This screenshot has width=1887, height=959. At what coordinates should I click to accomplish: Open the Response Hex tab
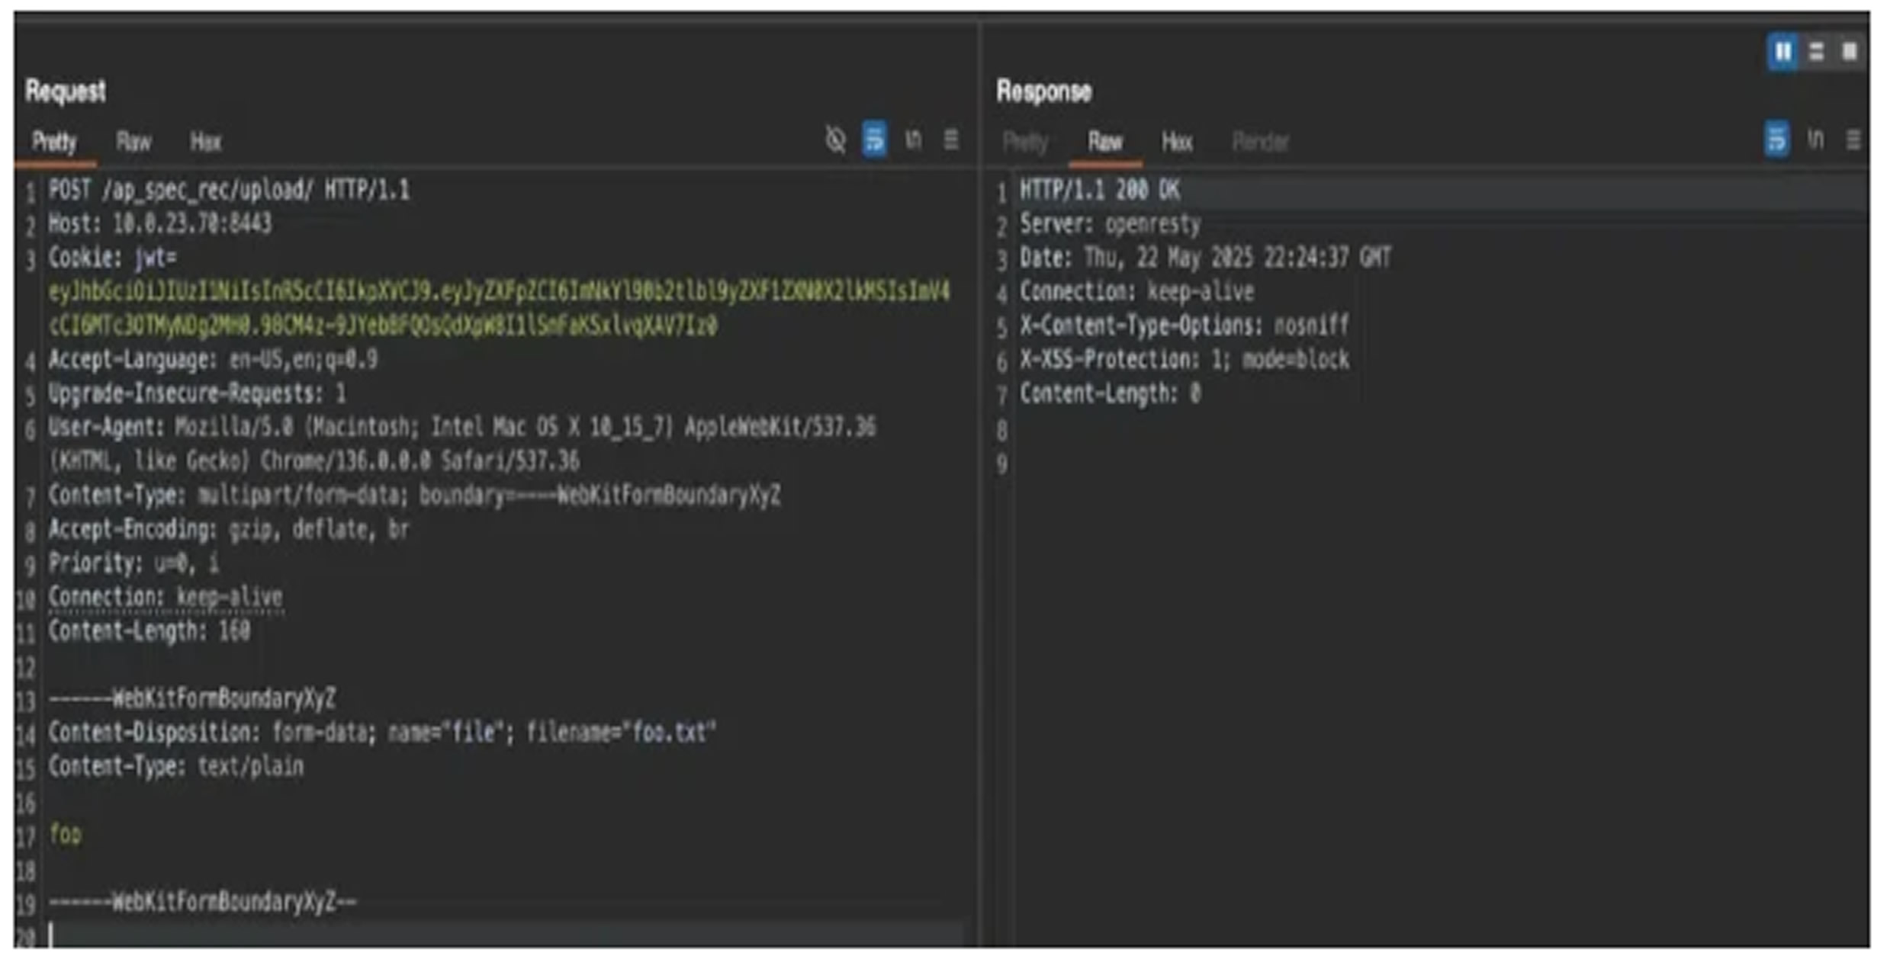click(x=1176, y=142)
